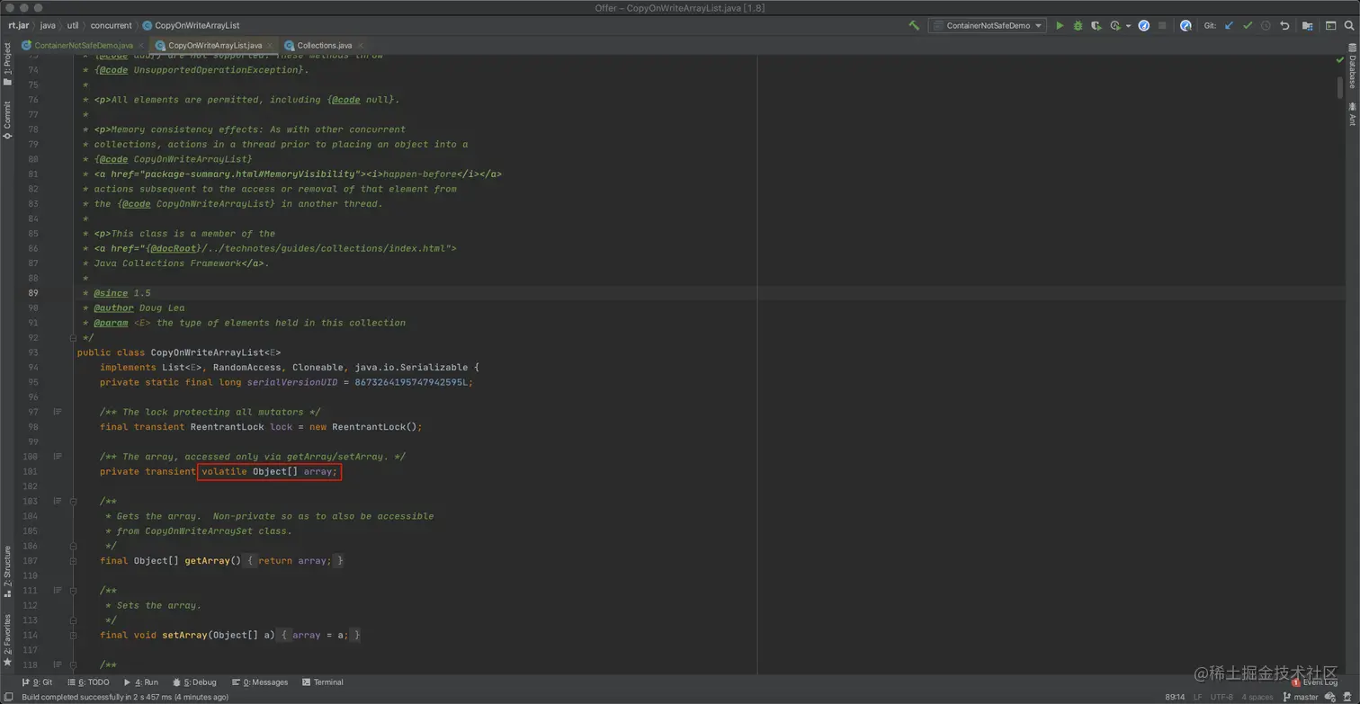
Task: Update project with the blue Git arrow
Action: (x=1230, y=26)
